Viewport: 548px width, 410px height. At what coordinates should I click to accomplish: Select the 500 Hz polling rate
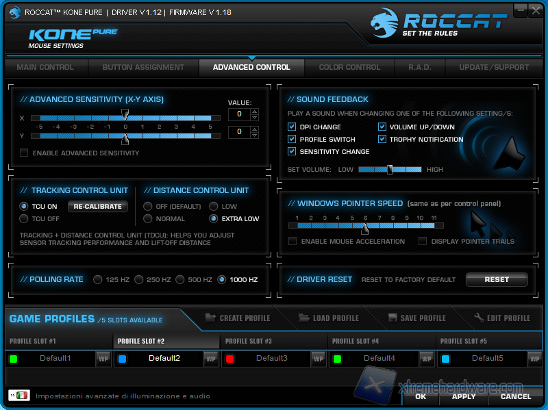180,279
